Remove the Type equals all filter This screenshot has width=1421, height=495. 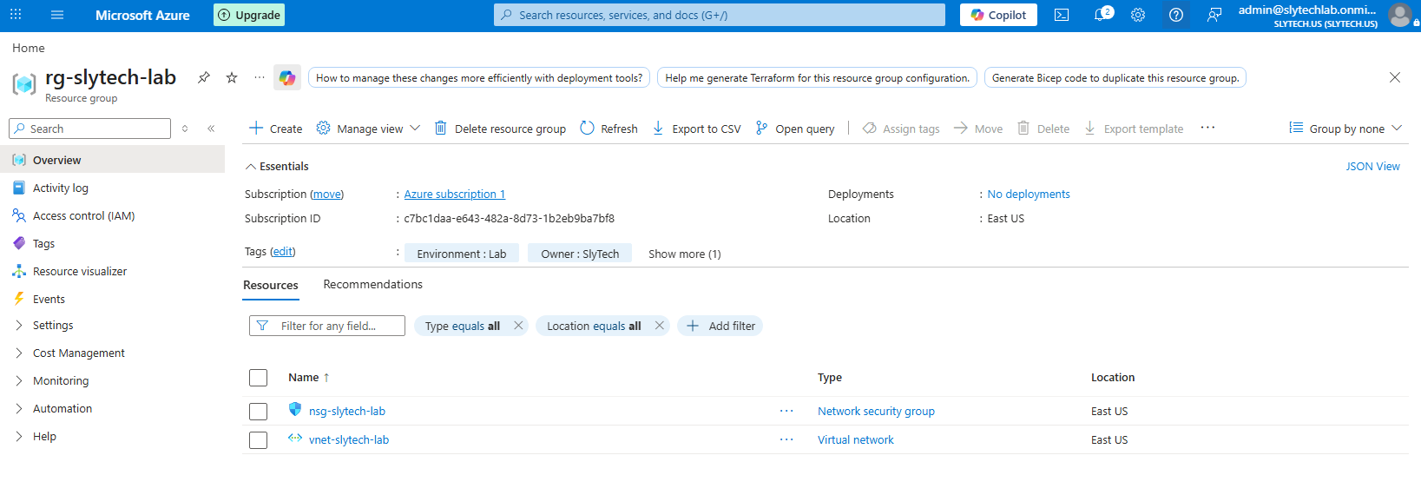[x=518, y=326]
